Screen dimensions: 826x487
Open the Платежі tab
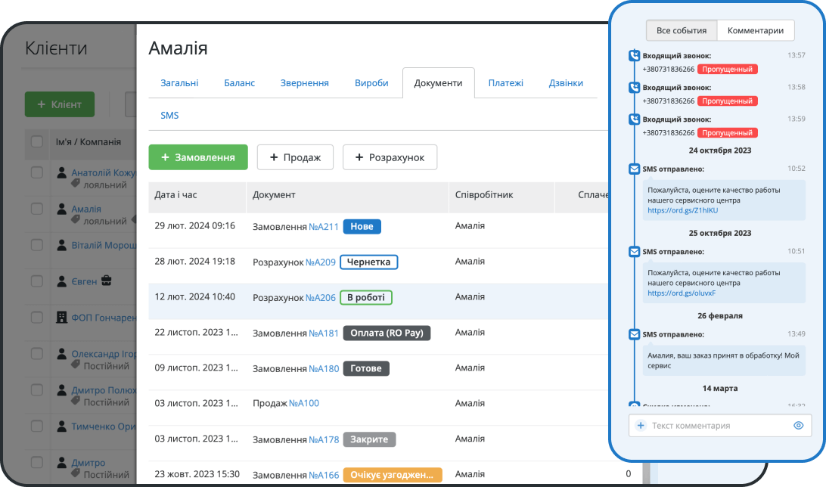[505, 83]
